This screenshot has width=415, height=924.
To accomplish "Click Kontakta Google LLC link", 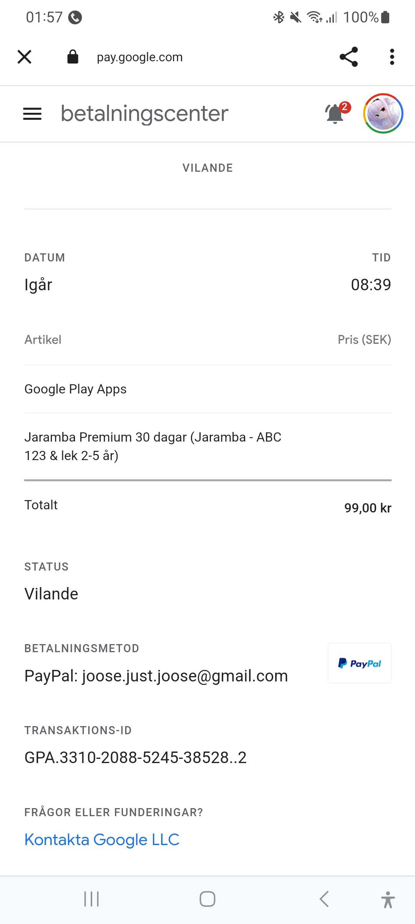I will click(x=102, y=840).
